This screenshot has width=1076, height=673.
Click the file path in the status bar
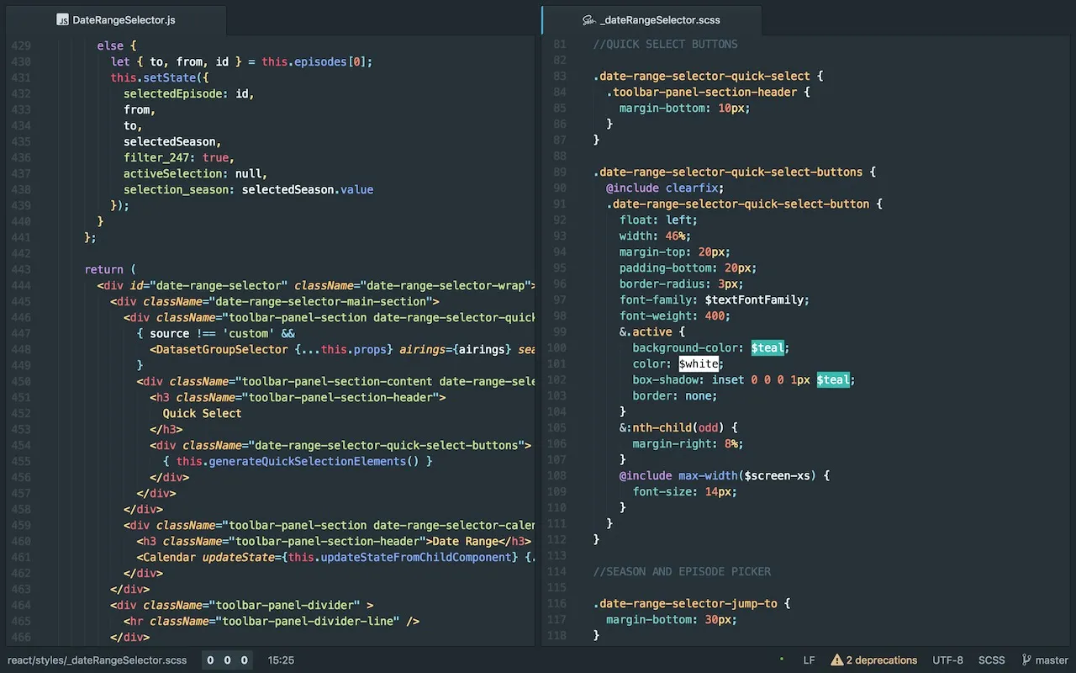pyautogui.click(x=97, y=660)
